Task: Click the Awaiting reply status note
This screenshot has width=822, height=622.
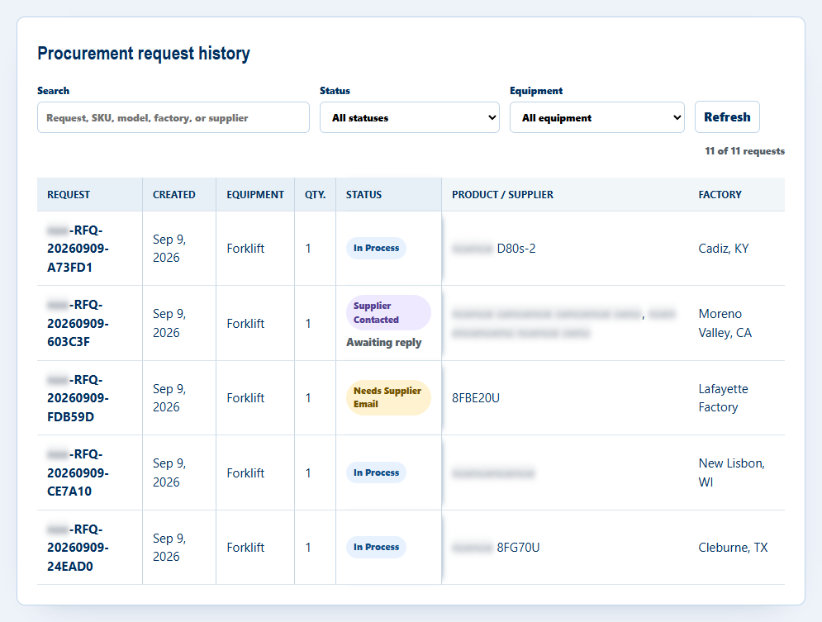Action: pyautogui.click(x=384, y=342)
